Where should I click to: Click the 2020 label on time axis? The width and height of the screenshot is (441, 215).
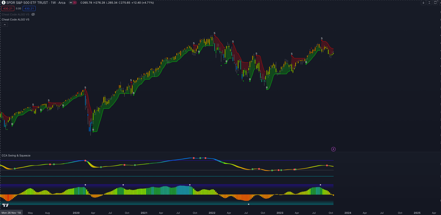click(76, 212)
